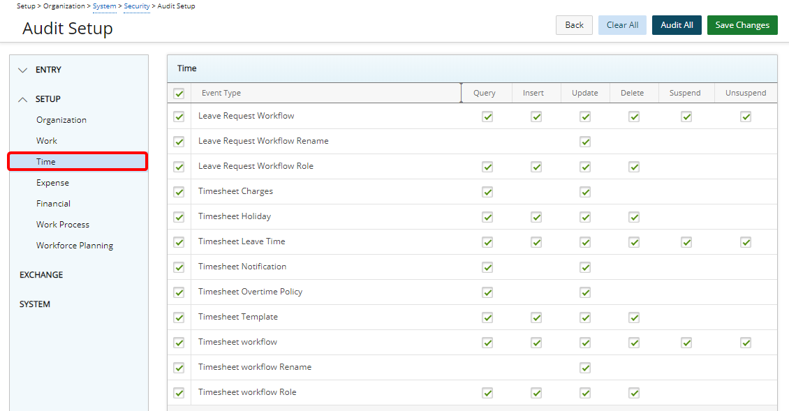Expand the ENTRY section chevron

coord(23,70)
